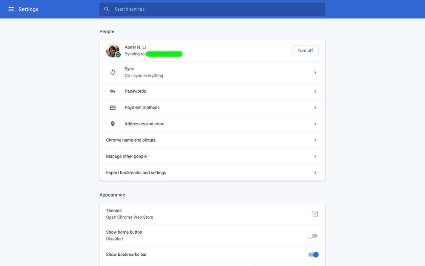This screenshot has height=266, width=425.
Task: Expand the Sync row arrow
Action: (315, 72)
